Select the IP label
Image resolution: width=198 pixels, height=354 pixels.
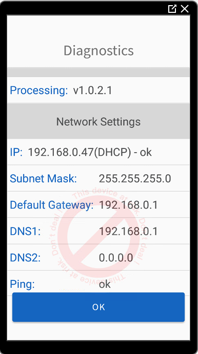16,152
